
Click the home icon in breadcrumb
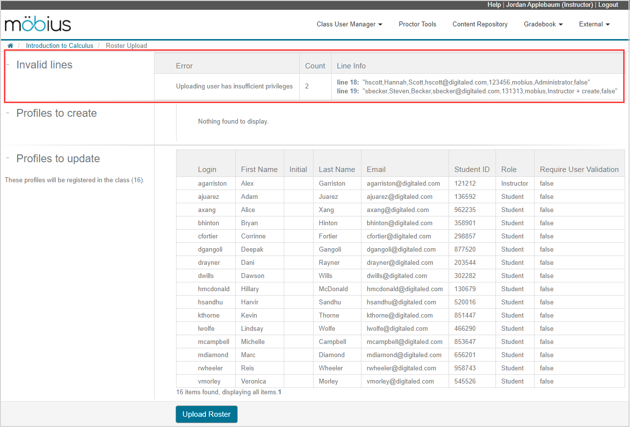coord(10,45)
